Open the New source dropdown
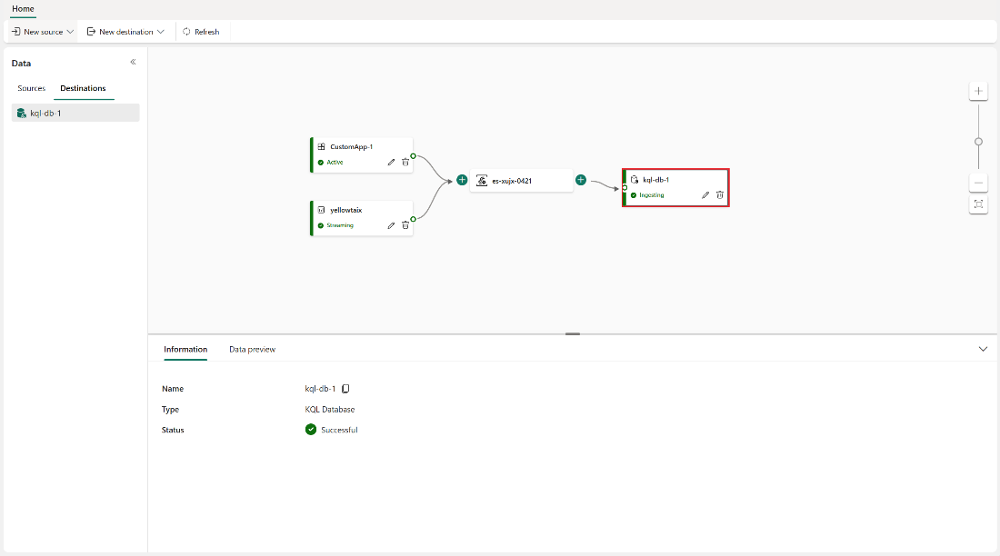 [x=43, y=32]
